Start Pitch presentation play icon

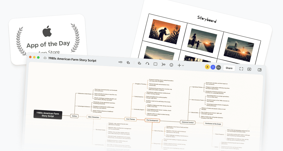(x=249, y=69)
